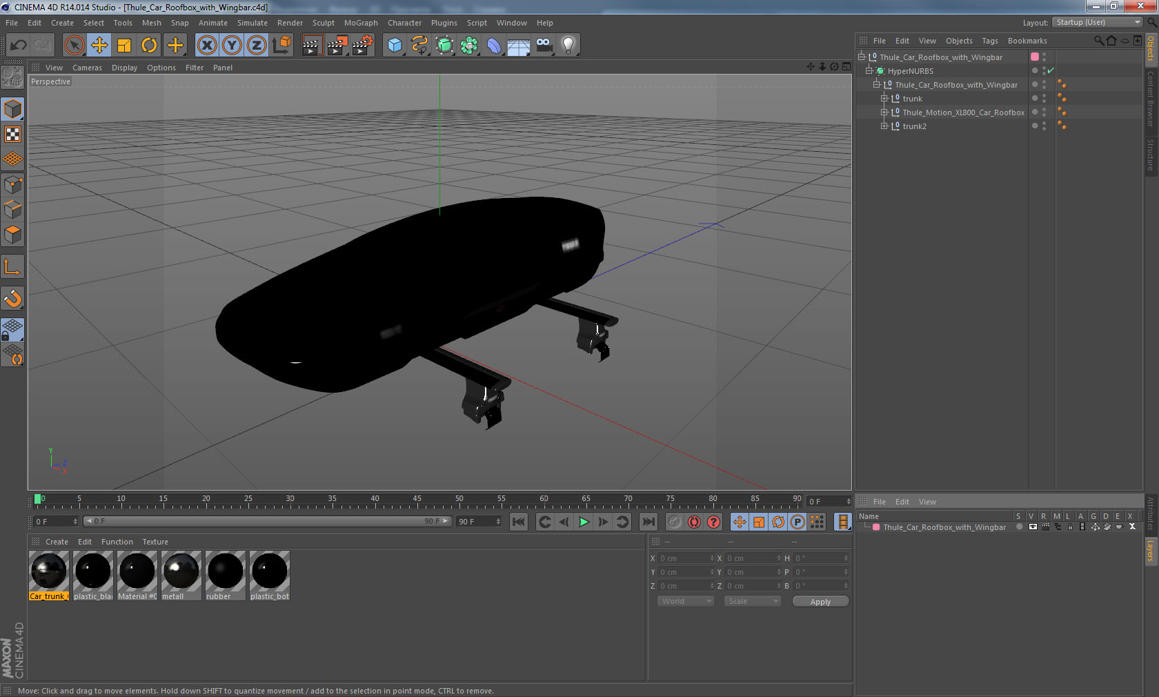Image resolution: width=1159 pixels, height=697 pixels.
Task: Select the Live Selection tool
Action: (x=74, y=46)
